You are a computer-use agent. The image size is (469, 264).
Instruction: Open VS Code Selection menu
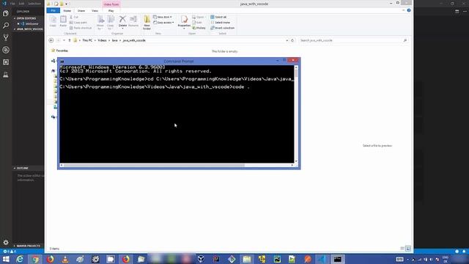tap(34, 4)
